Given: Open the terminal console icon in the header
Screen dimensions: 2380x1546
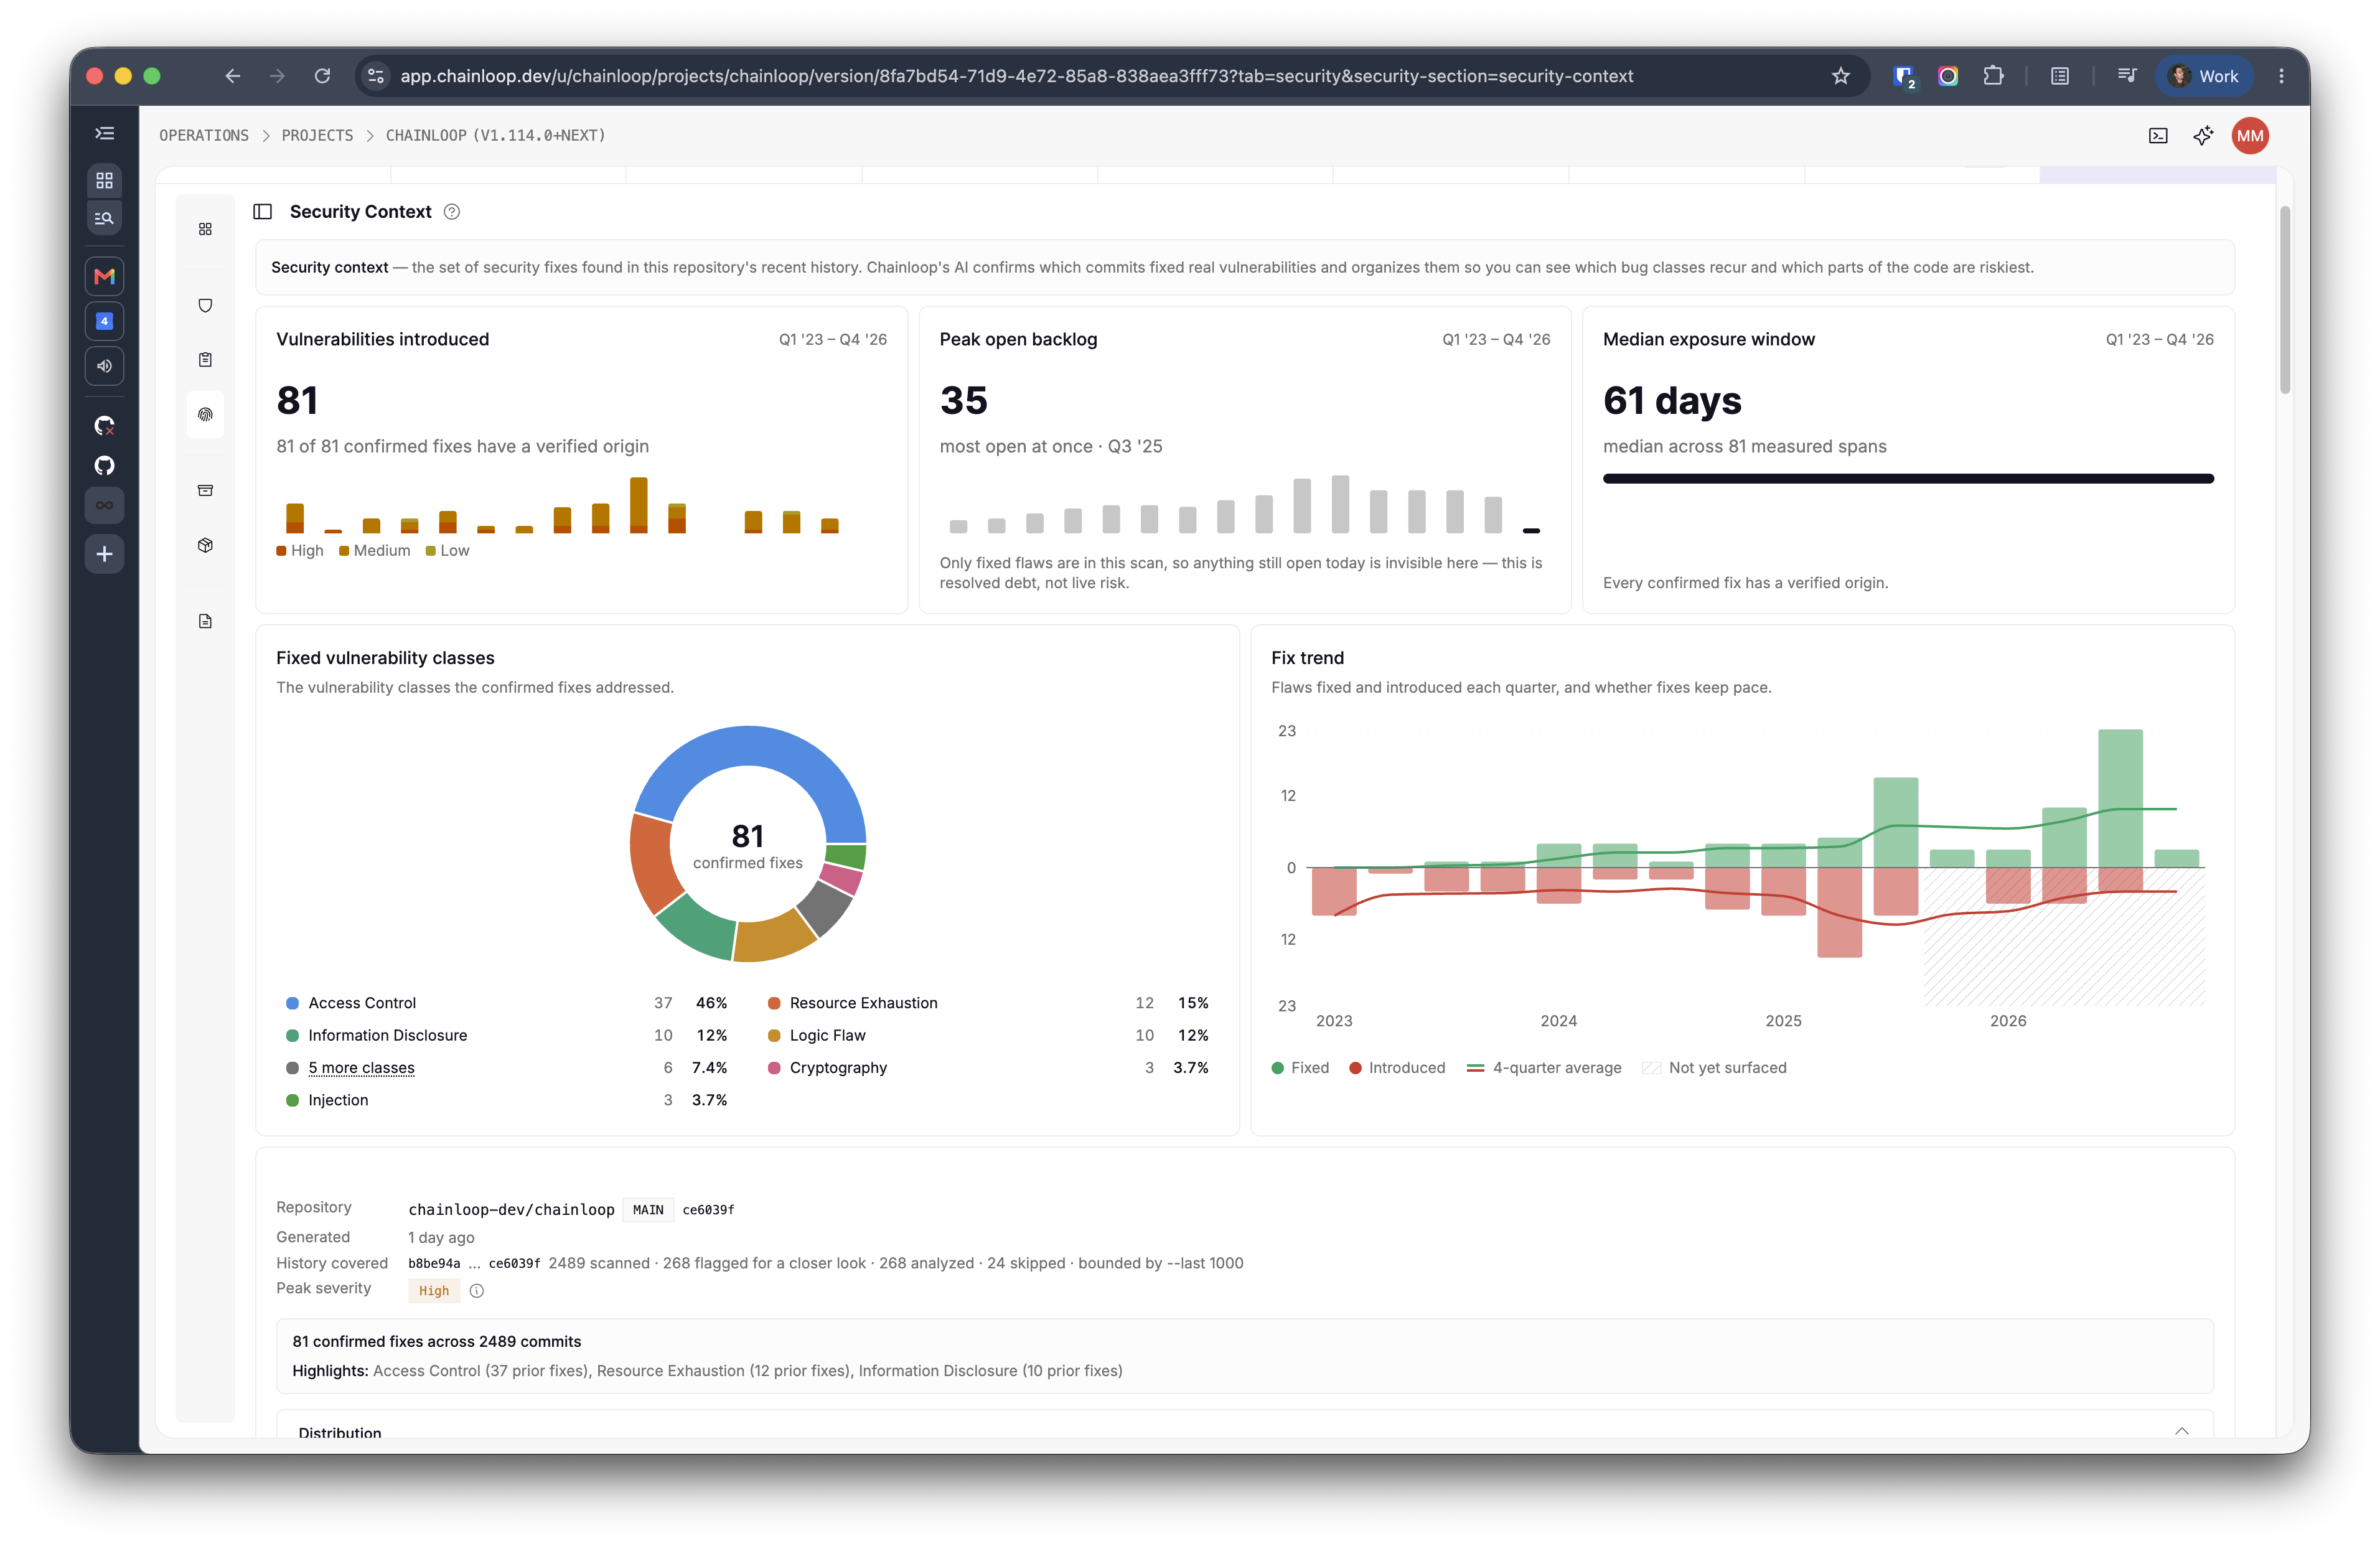Looking at the screenshot, I should tap(2158, 136).
